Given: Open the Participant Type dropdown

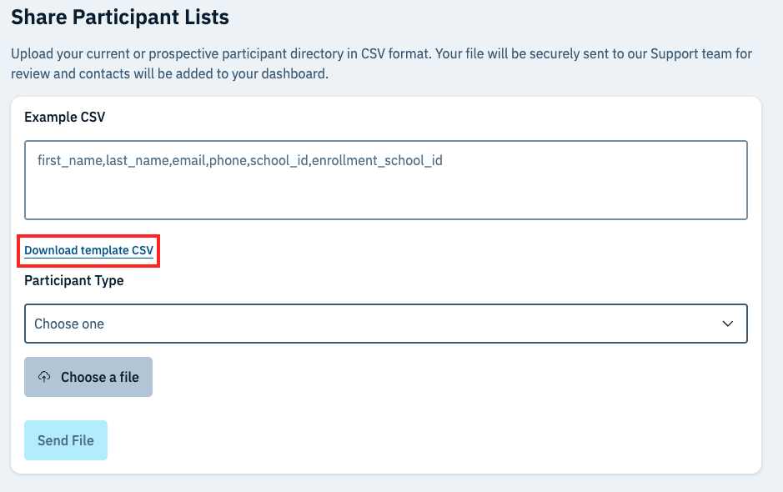Looking at the screenshot, I should click(385, 324).
